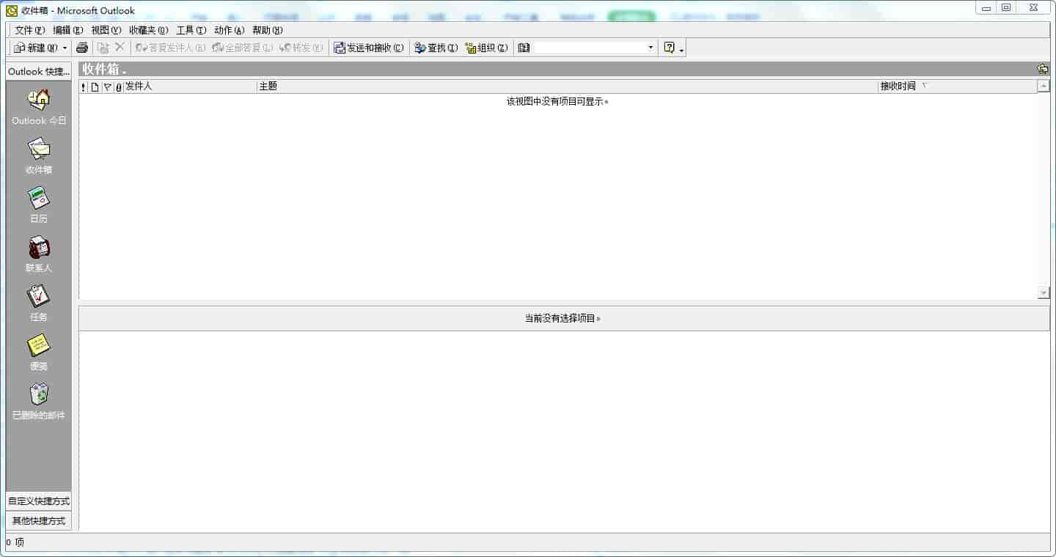The height and width of the screenshot is (557, 1056).
Task: Switch to the 其他快捷方式 shortcut group
Action: pos(39,521)
